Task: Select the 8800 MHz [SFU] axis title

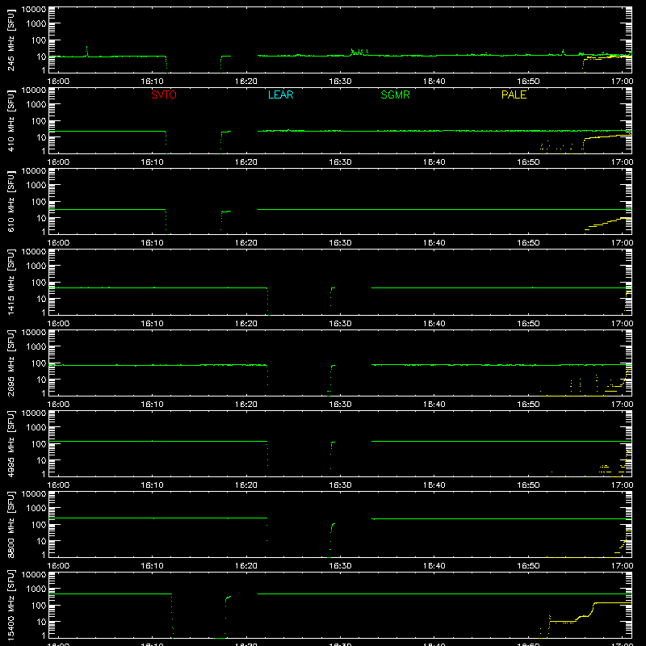Action: point(11,525)
